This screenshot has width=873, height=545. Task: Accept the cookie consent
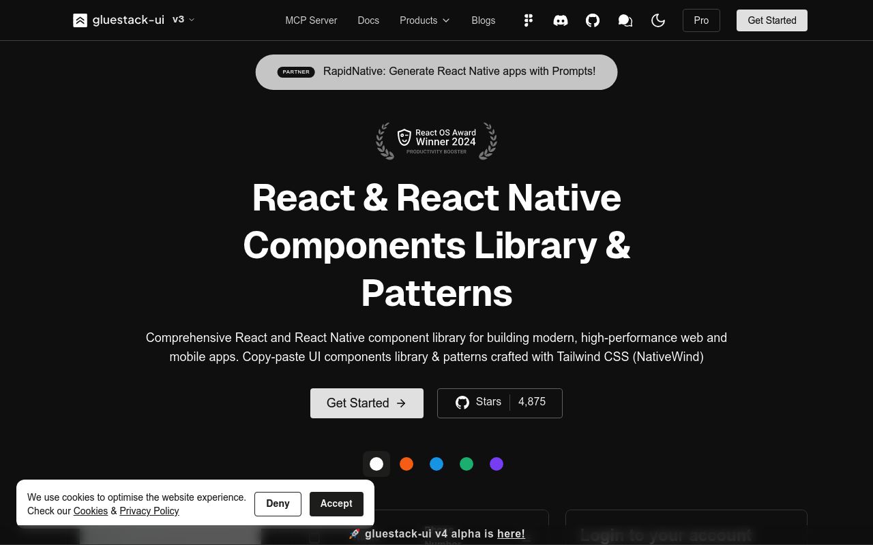pos(336,503)
